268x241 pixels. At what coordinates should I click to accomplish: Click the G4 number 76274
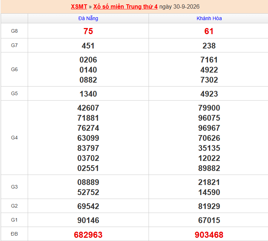coord(88,128)
